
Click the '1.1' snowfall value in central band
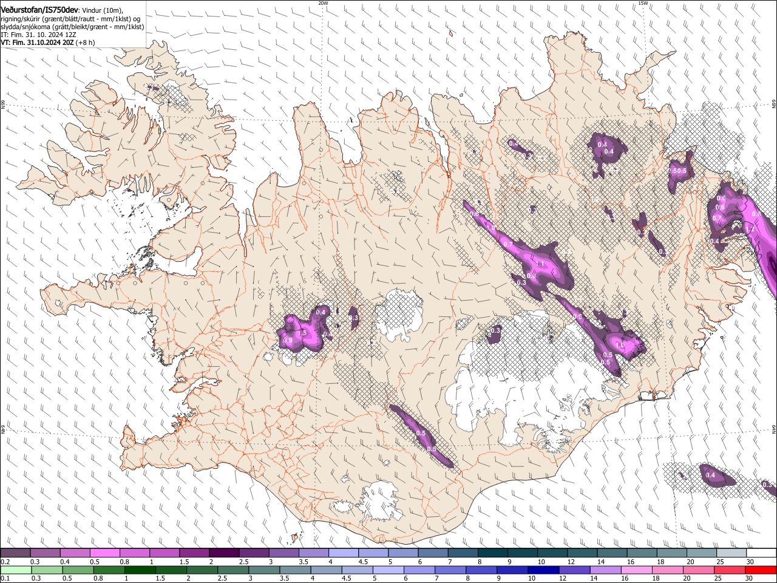540,264
